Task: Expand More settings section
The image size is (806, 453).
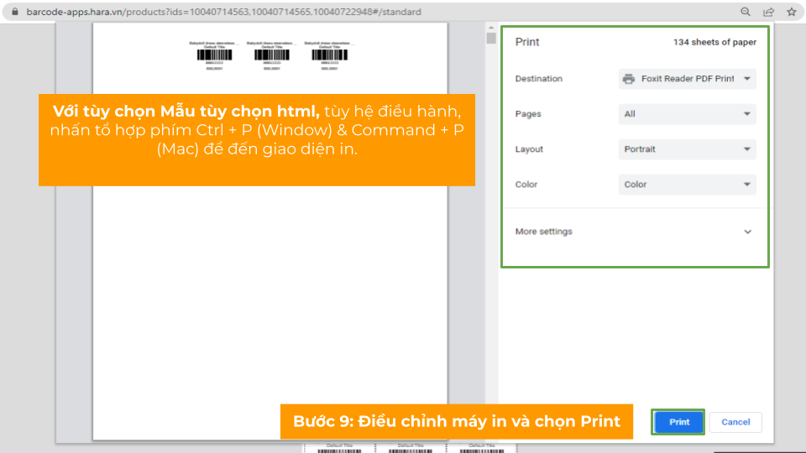Action: pos(634,232)
